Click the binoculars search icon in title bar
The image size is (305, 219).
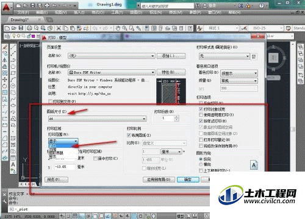click(197, 5)
